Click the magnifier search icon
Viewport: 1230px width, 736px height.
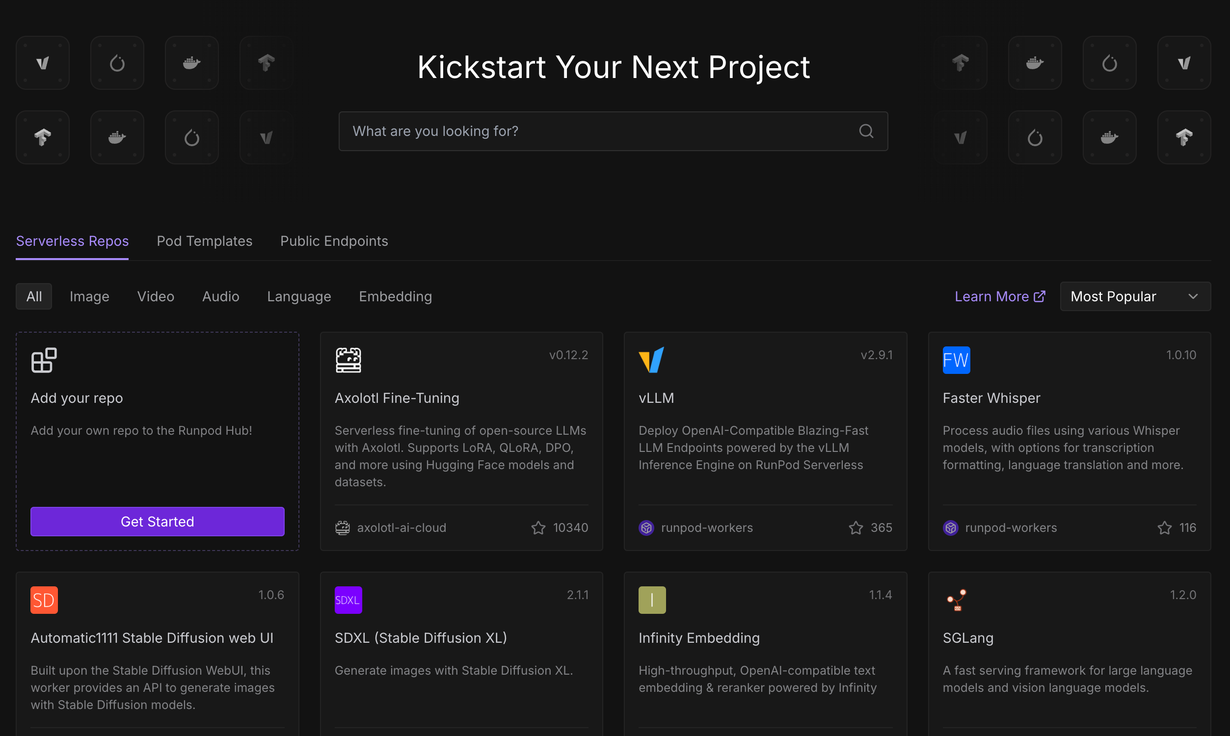pos(866,131)
